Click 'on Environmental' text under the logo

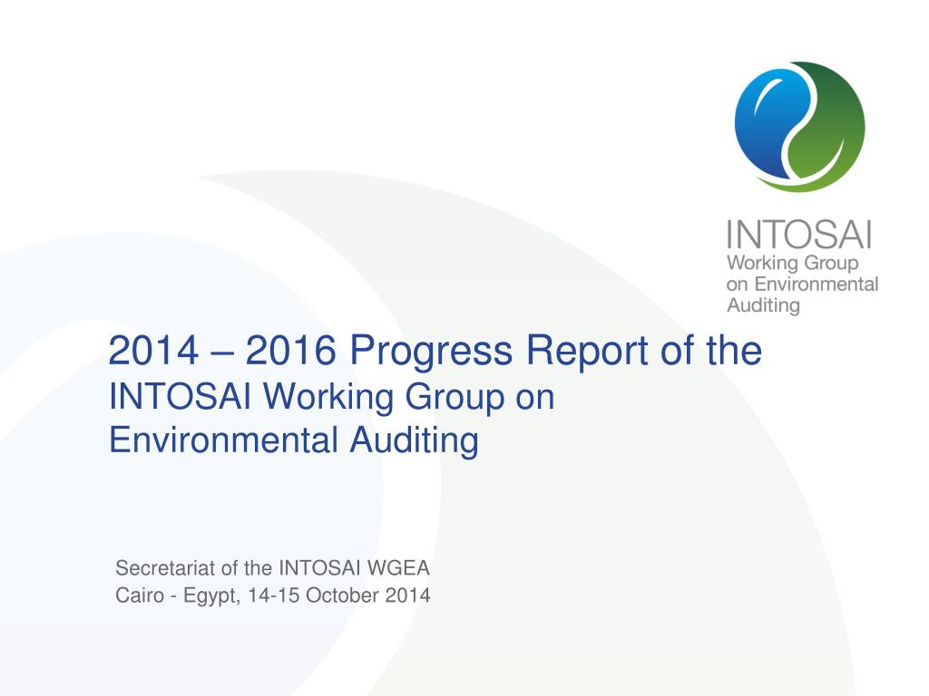click(x=802, y=284)
